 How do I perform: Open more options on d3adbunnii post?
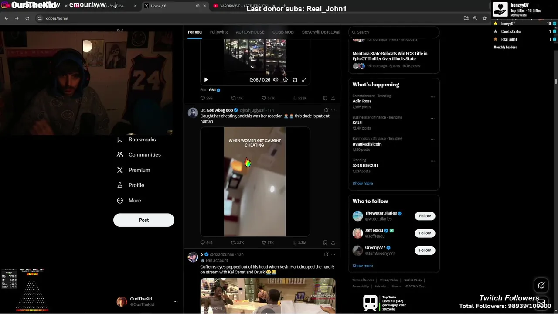pos(333,254)
